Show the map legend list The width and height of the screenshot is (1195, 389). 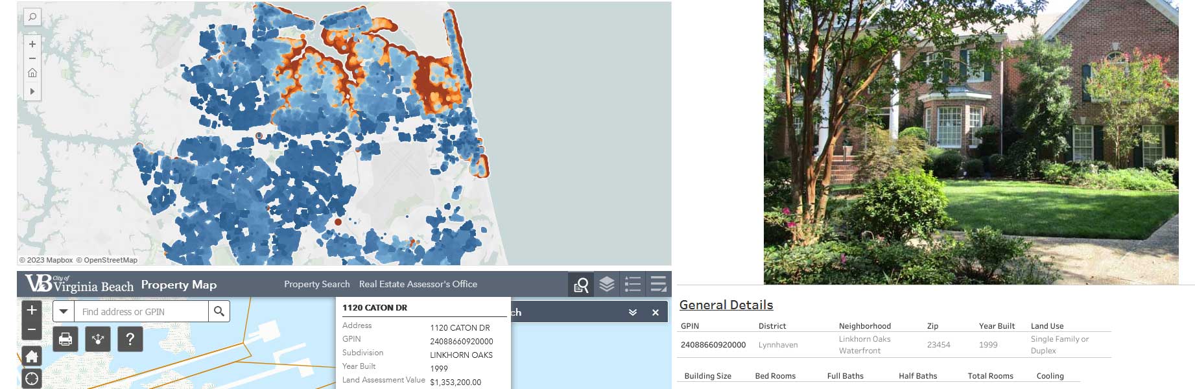[632, 285]
